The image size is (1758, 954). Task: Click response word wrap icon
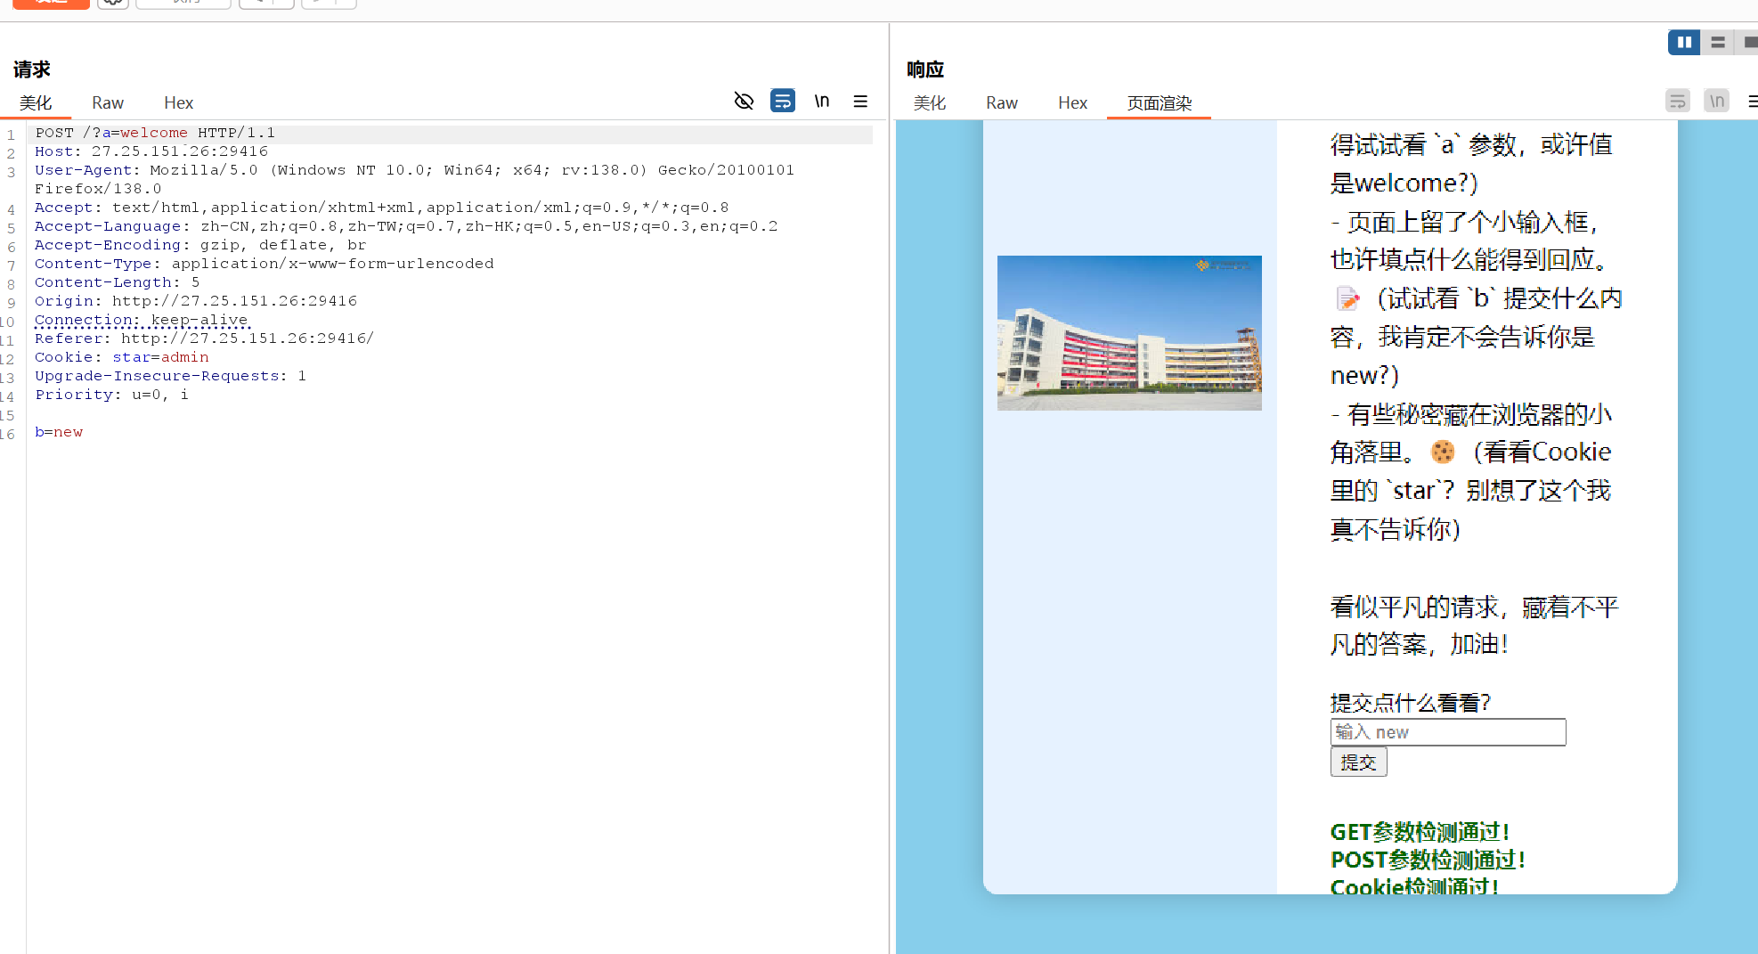pos(1677,102)
